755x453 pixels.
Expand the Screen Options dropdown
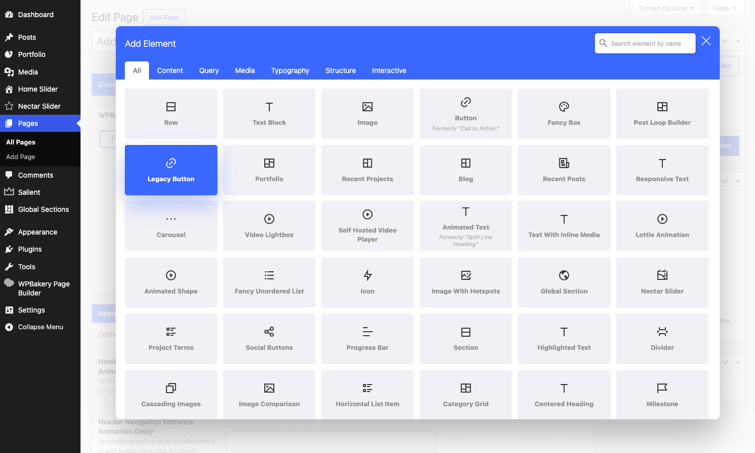666,8
